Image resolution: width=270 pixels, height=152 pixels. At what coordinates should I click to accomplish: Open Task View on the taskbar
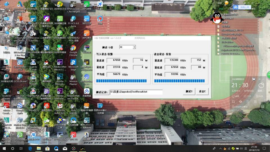pyautogui.click(x=21, y=148)
